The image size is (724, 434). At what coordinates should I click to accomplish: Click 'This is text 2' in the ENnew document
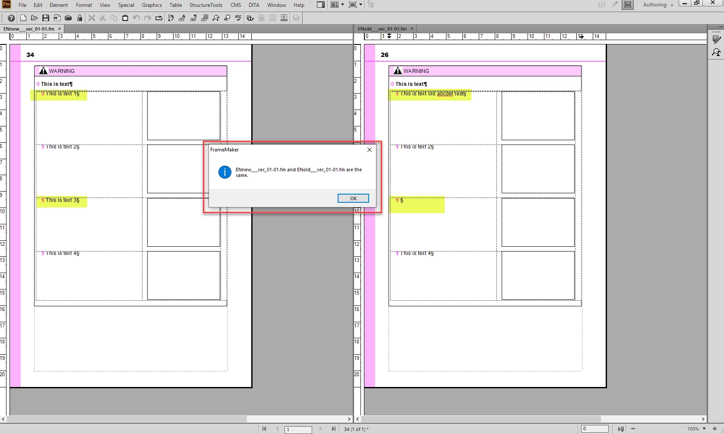tap(63, 147)
